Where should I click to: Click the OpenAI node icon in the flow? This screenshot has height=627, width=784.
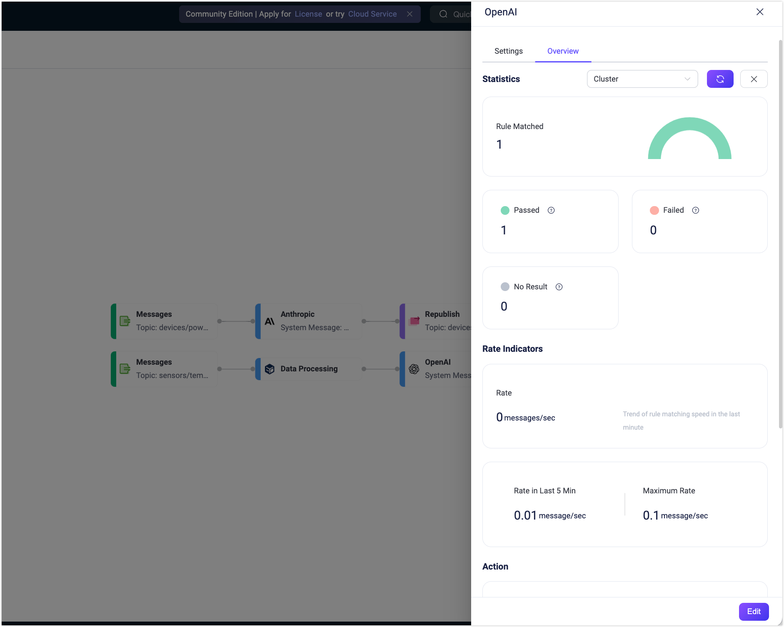(414, 368)
